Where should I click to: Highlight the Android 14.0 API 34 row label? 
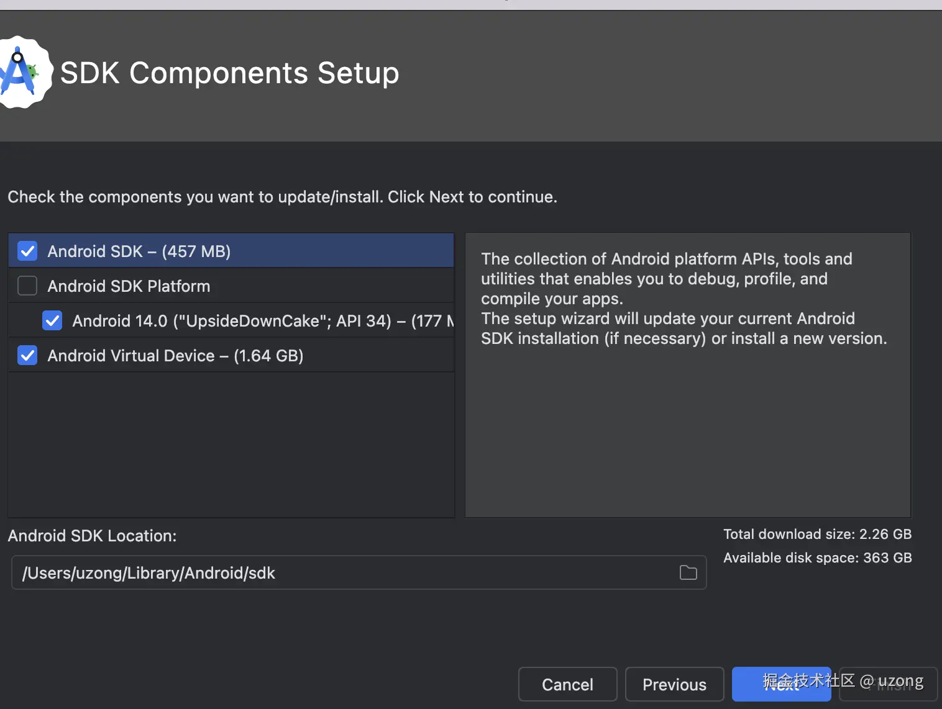261,321
